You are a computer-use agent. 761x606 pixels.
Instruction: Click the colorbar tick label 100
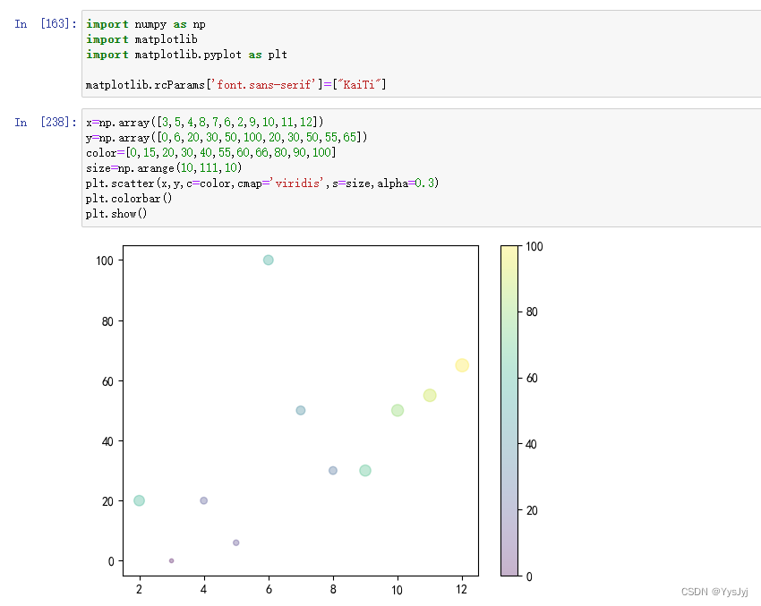tap(534, 246)
